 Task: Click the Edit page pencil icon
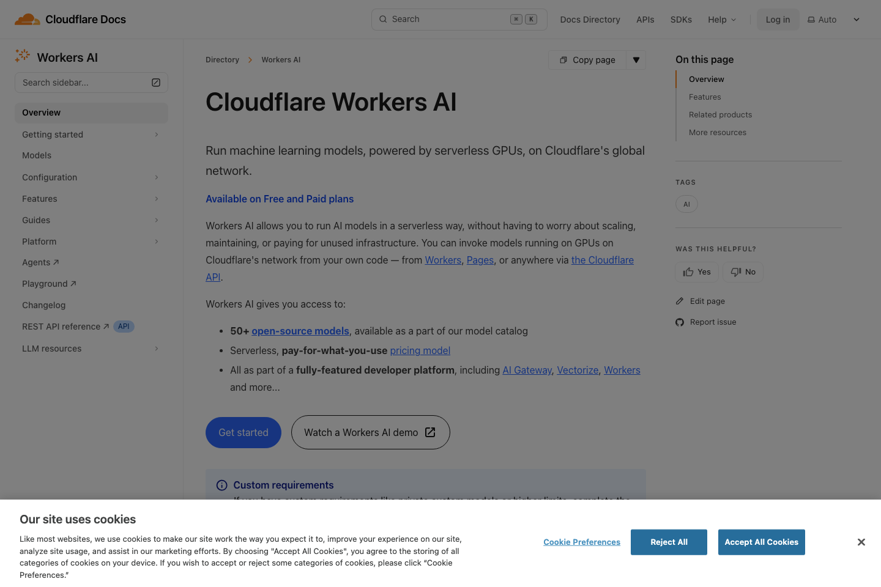pos(680,301)
